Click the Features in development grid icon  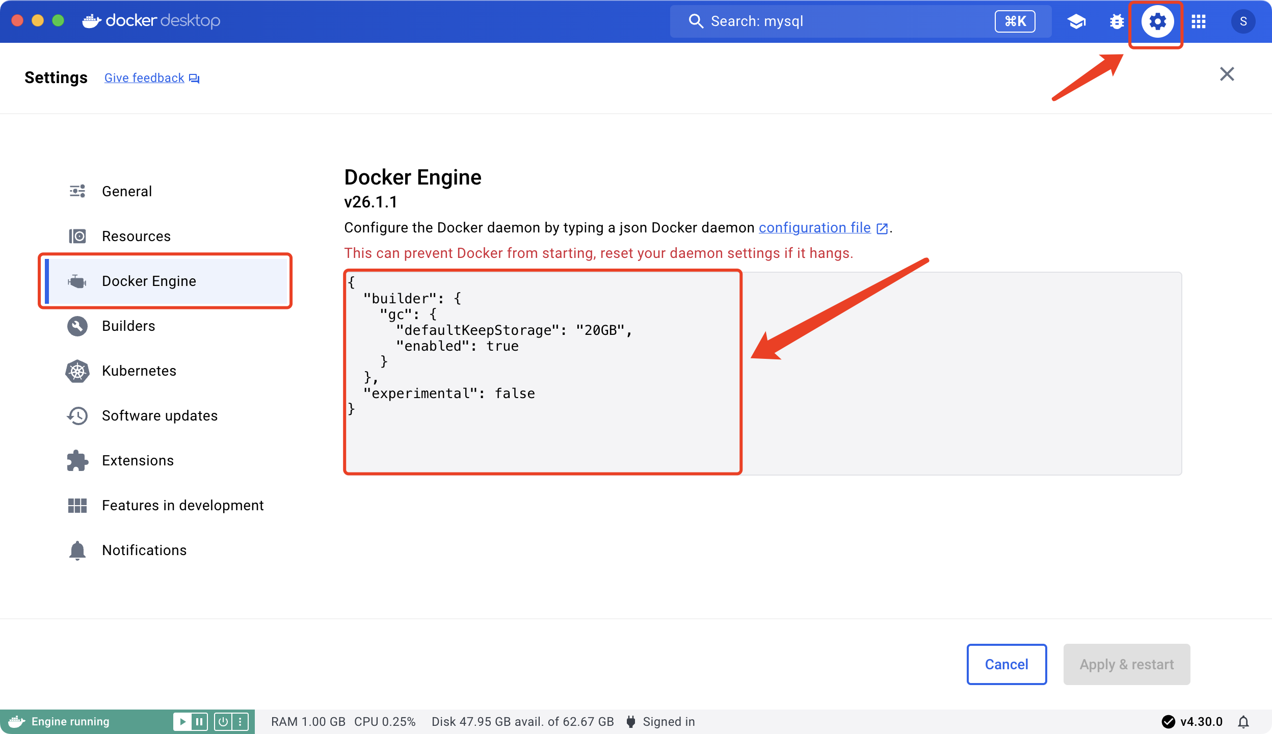pyautogui.click(x=77, y=505)
